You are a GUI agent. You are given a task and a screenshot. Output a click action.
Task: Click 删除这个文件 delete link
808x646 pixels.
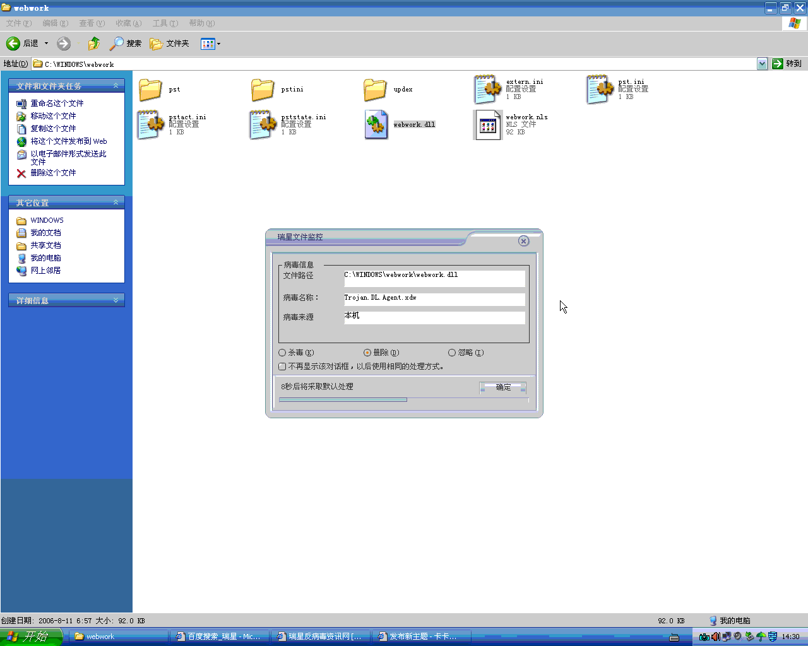(53, 173)
